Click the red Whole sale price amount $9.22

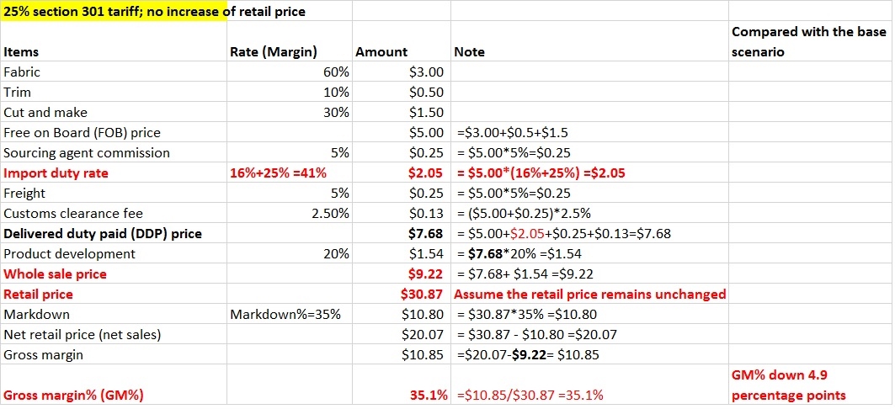click(x=425, y=274)
